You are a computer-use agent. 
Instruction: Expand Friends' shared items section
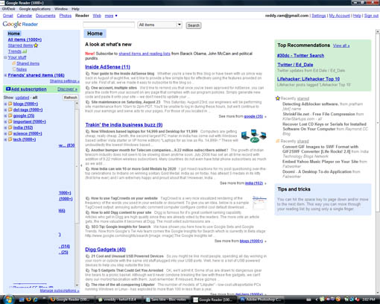coord(5,75)
